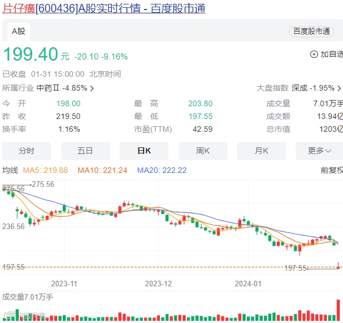
Task: Open the 中药Ⅱ industry link
Action: coord(62,88)
